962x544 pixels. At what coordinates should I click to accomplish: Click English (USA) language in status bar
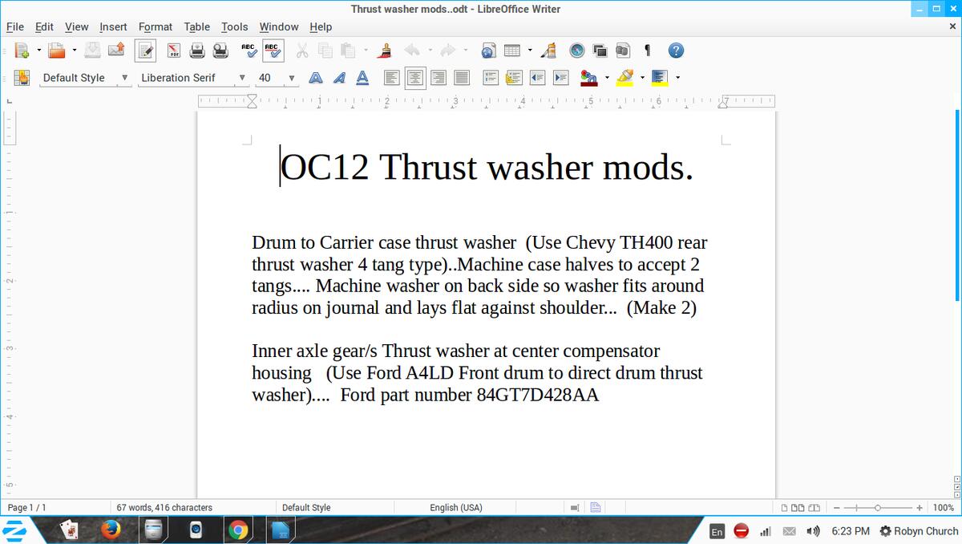(455, 507)
